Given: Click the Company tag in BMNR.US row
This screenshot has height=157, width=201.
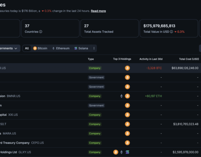Looking at the screenshot, I should click(95, 96).
